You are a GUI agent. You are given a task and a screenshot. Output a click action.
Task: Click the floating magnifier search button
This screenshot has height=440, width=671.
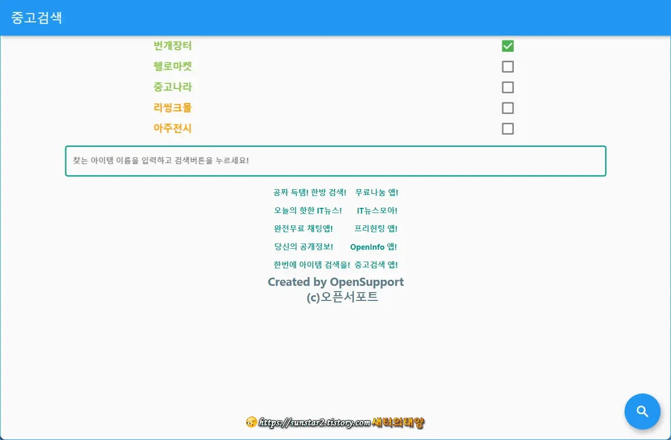point(642,411)
